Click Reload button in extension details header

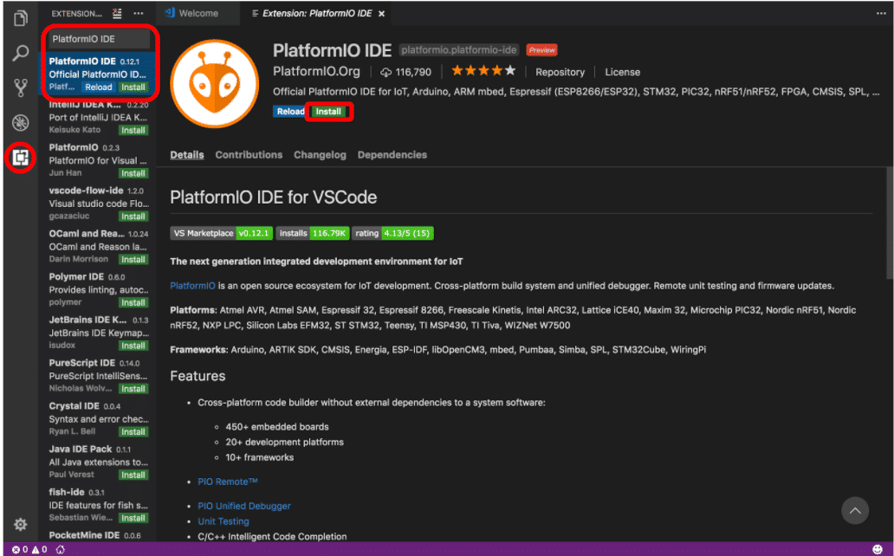coord(290,112)
